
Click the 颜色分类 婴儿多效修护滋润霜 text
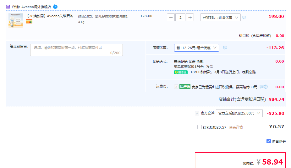click(x=103, y=19)
